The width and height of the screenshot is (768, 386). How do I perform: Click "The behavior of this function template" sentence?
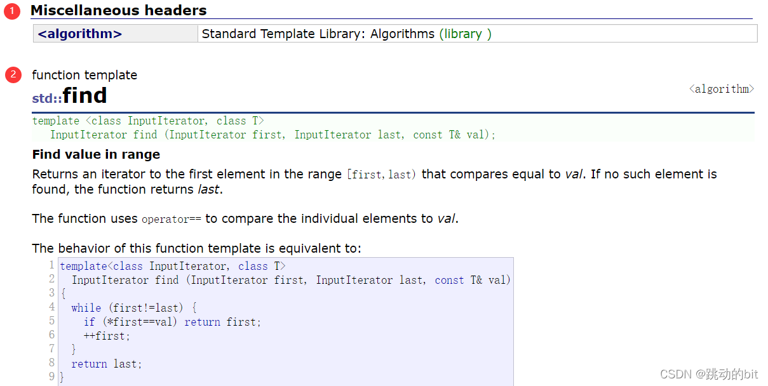(196, 248)
